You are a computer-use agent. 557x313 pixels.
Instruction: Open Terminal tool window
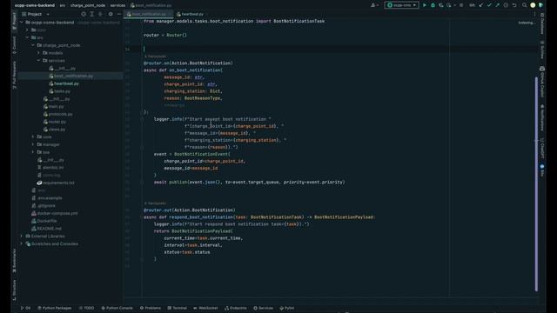pos(178,308)
